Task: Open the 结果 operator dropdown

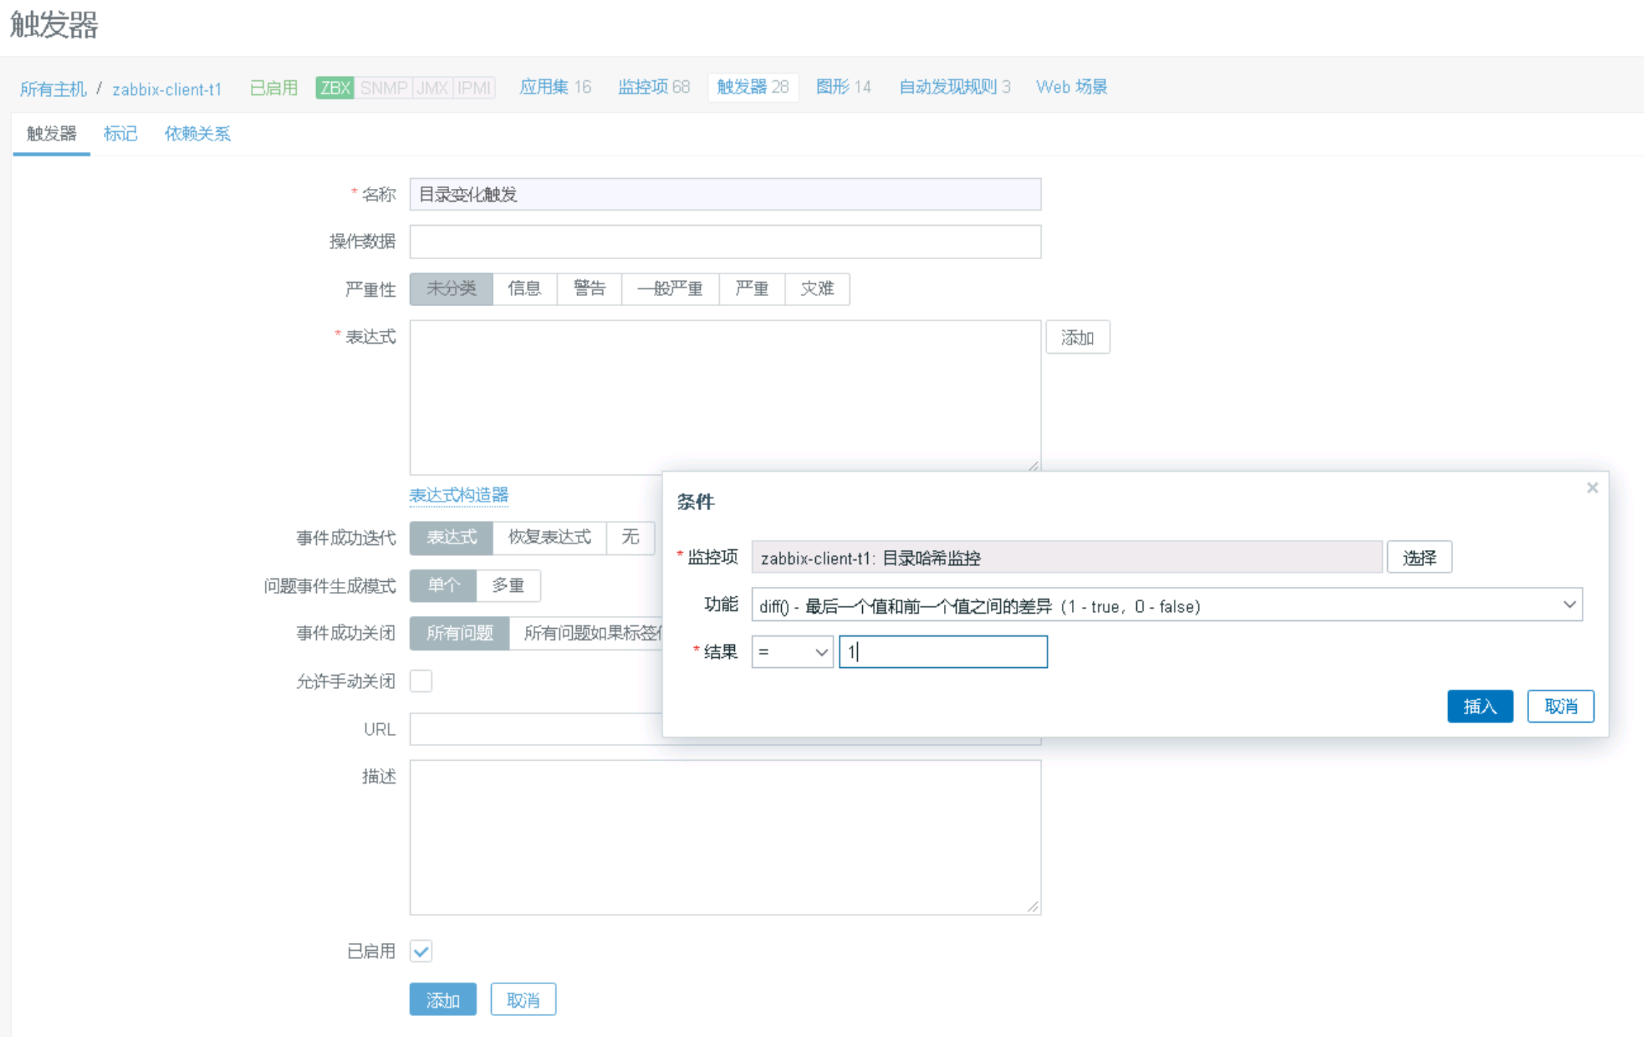Action: point(792,652)
